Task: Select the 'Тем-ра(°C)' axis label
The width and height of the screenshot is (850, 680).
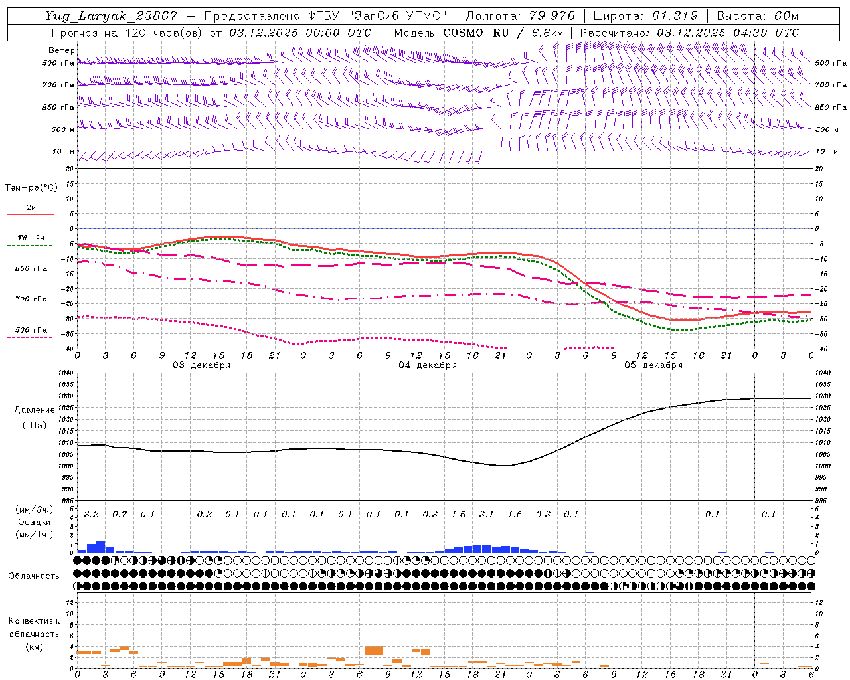Action: point(31,188)
